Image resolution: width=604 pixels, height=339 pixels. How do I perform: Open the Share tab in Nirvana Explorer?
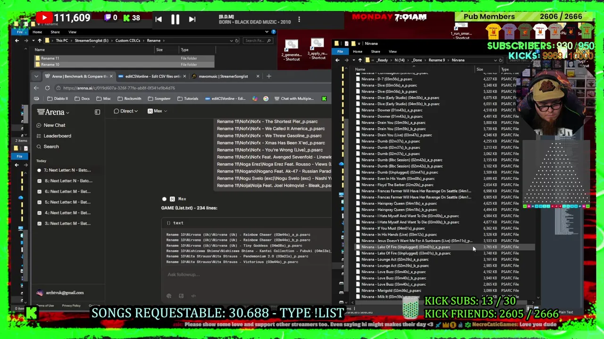point(376,52)
